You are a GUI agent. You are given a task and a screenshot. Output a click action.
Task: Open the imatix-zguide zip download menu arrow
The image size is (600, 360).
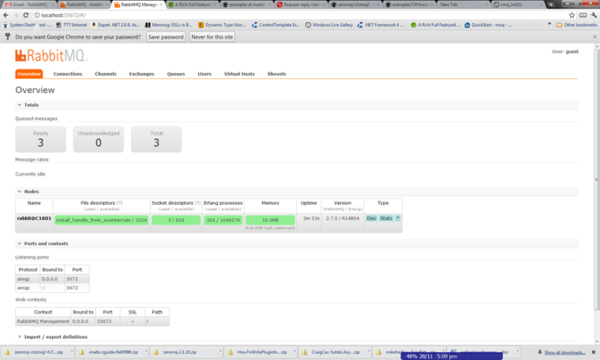(146, 351)
